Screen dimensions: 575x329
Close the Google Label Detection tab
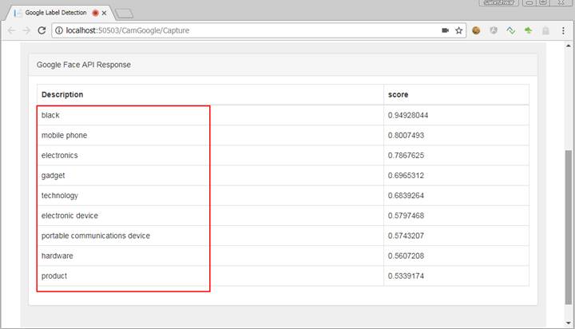(x=104, y=13)
